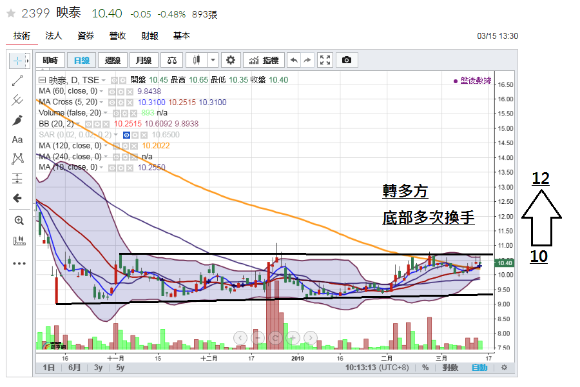Open dropdown for MA (120, close, 0)
The image size is (580, 387).
(106, 146)
